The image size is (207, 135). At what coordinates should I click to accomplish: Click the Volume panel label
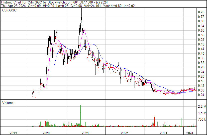(8, 103)
